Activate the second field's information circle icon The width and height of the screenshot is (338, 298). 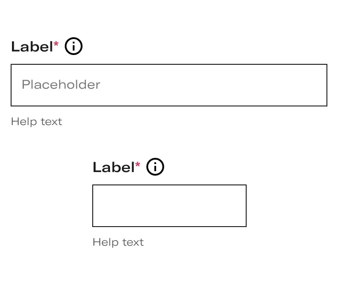coord(155,167)
